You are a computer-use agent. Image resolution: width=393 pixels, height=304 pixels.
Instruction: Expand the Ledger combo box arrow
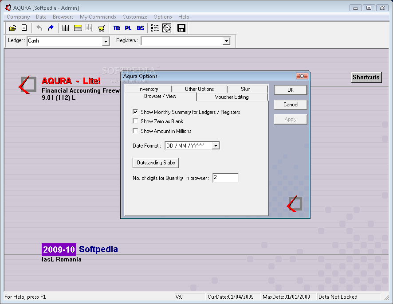[x=106, y=41]
